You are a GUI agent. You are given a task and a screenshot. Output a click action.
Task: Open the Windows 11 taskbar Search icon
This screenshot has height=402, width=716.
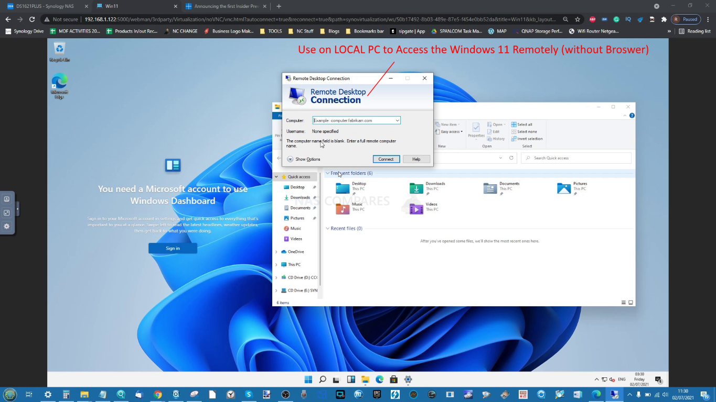tap(323, 379)
